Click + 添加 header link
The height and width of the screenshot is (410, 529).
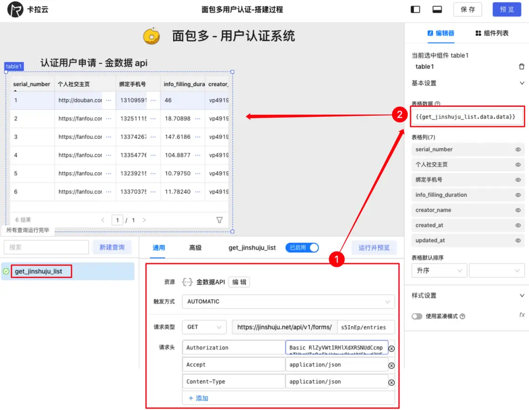point(198,398)
